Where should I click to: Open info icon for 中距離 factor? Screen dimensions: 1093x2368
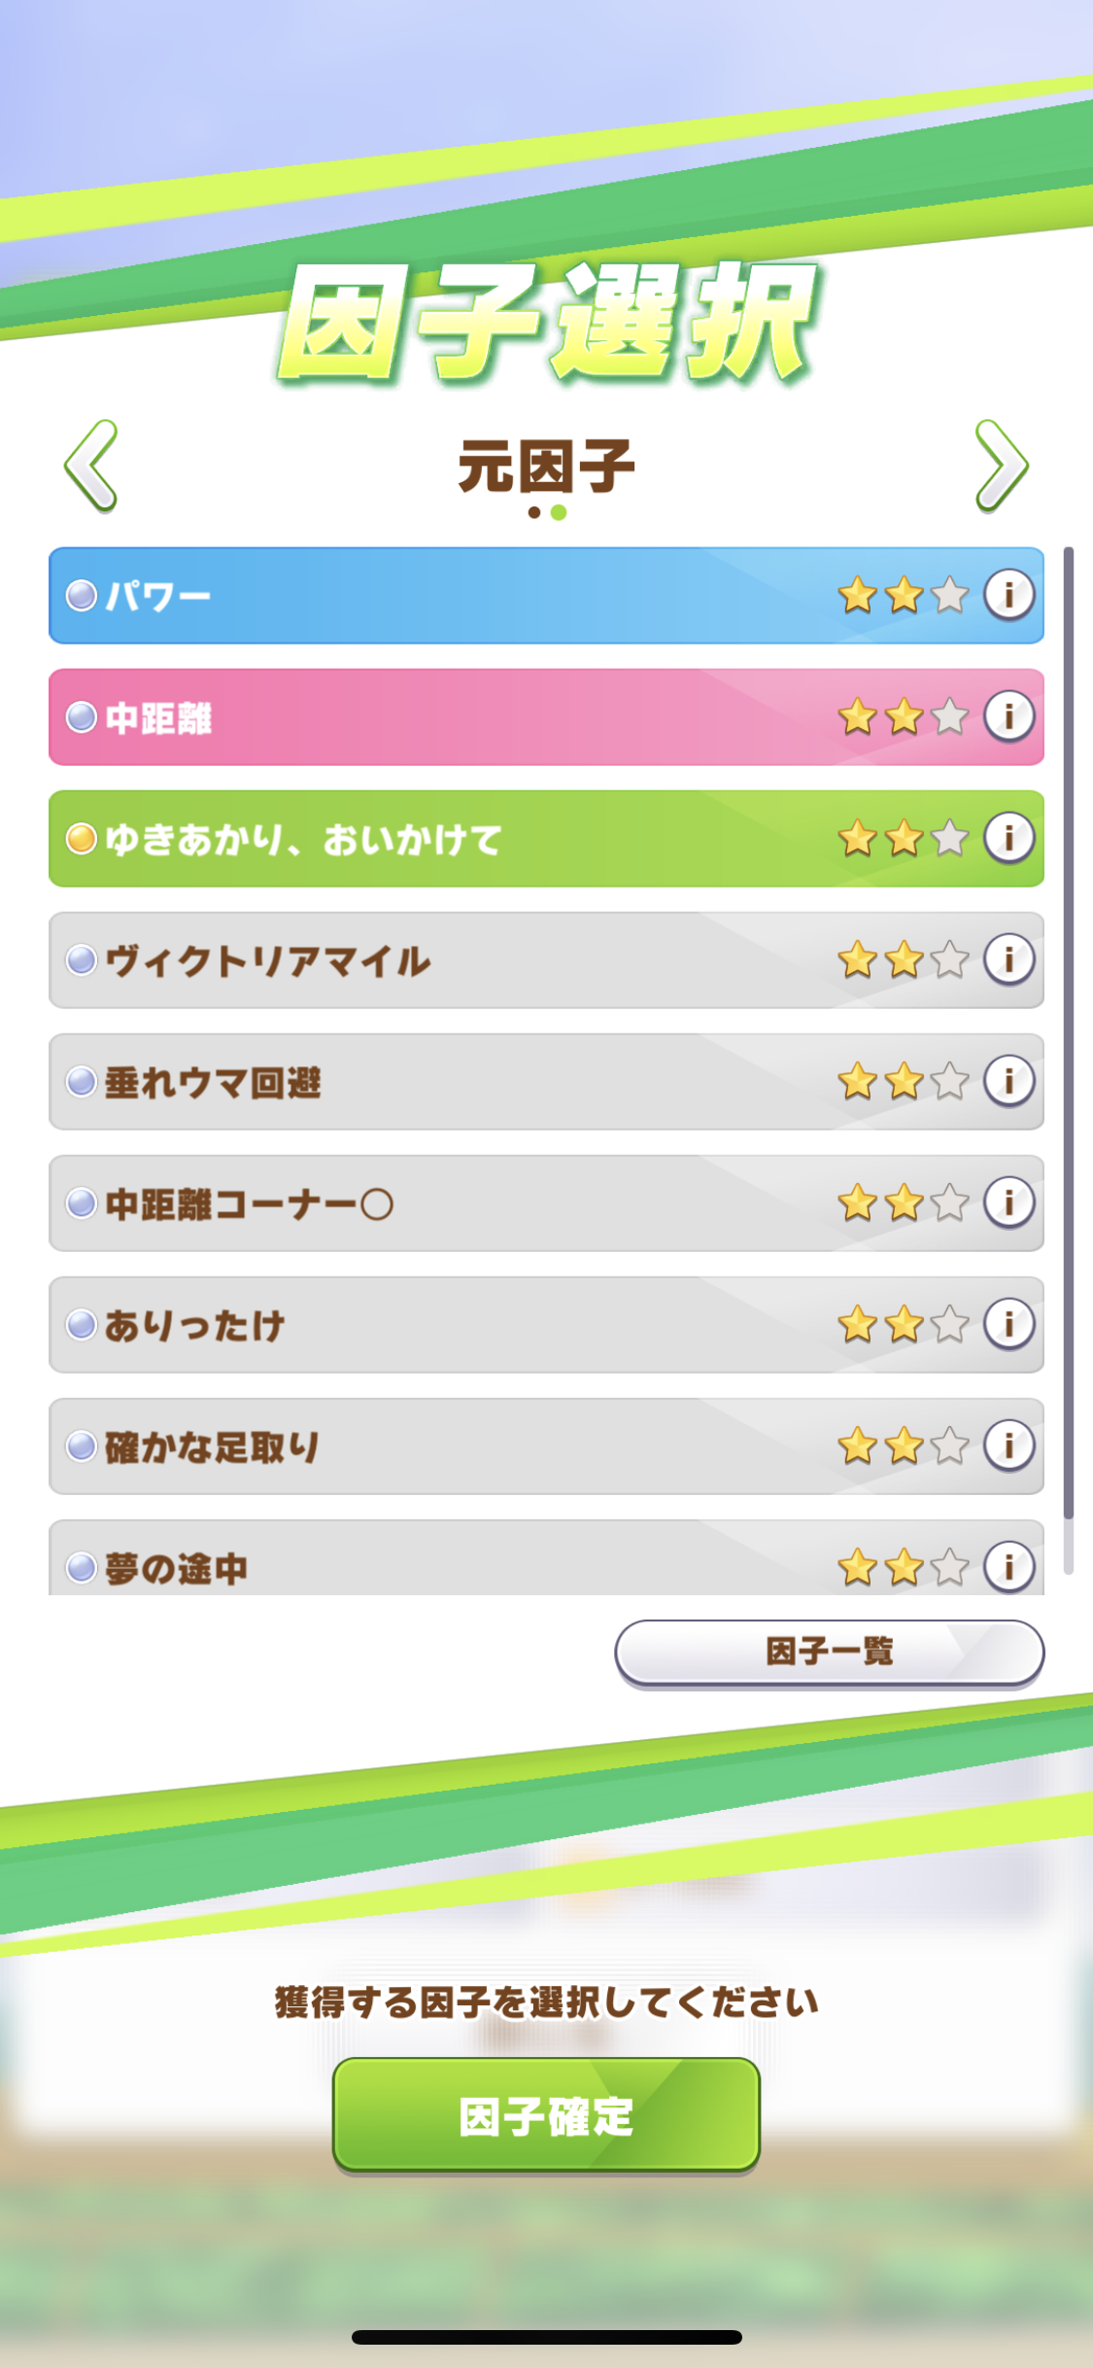(1008, 716)
